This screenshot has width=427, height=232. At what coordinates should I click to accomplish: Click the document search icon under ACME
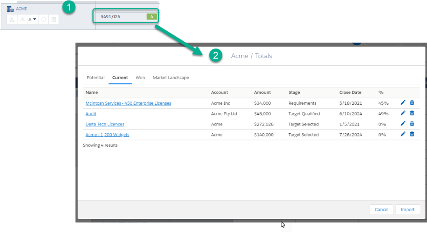click(12, 20)
